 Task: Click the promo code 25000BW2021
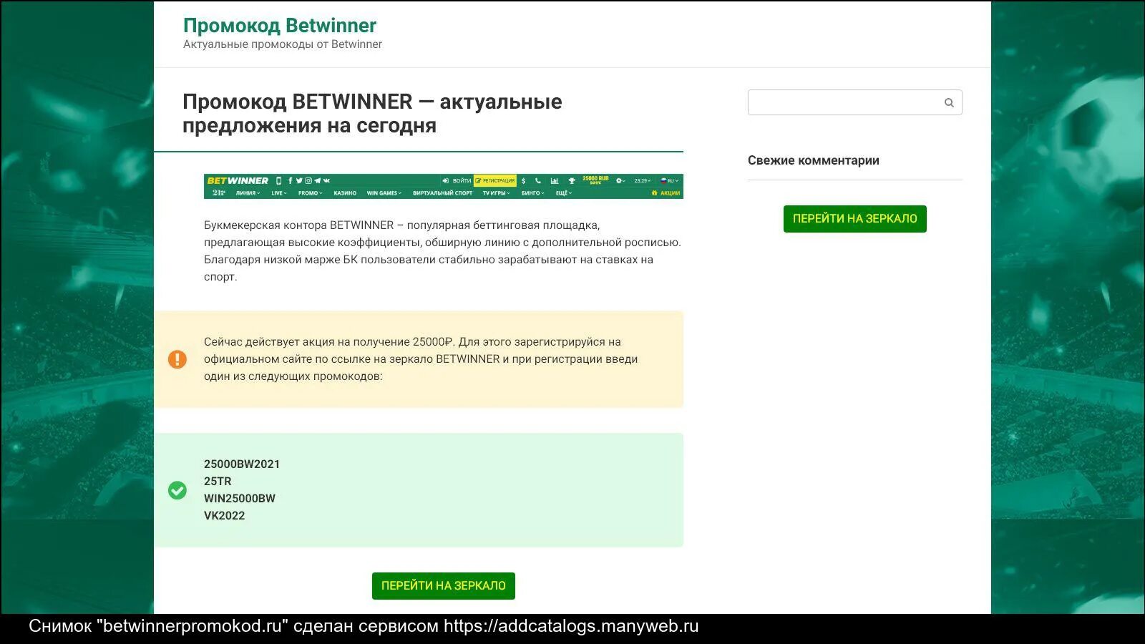point(242,464)
